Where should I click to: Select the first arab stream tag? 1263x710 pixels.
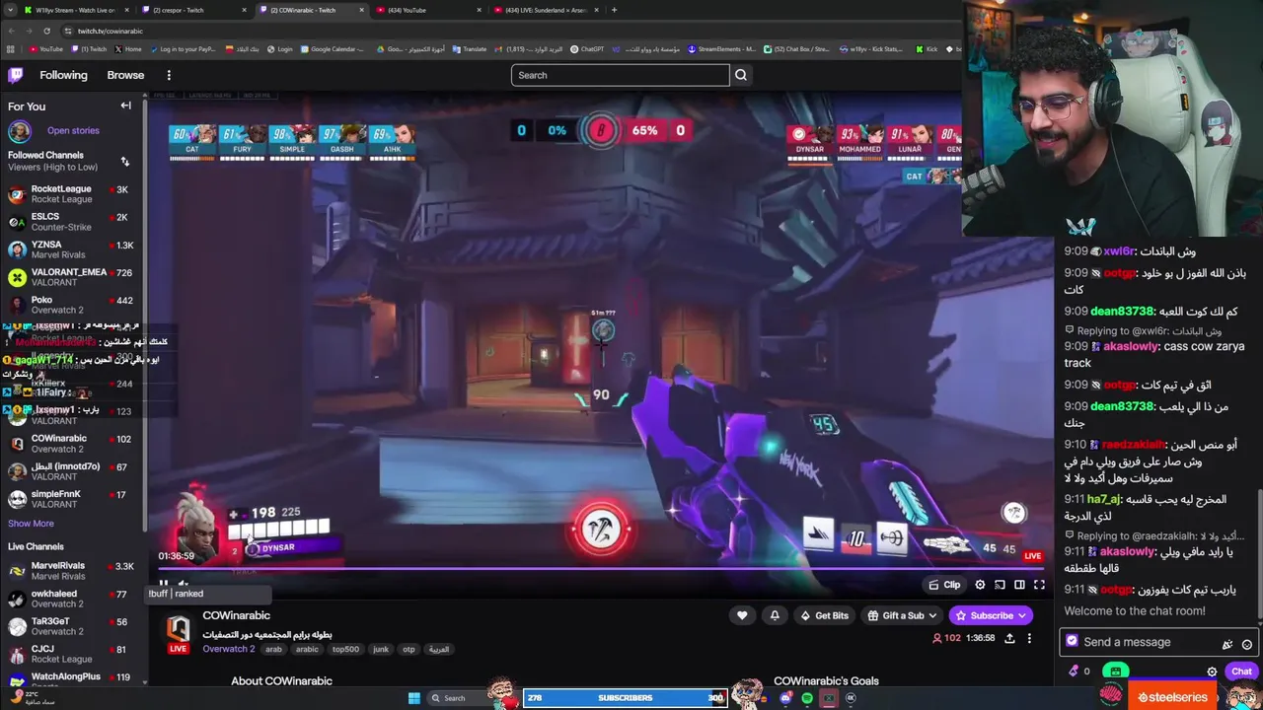tap(273, 650)
